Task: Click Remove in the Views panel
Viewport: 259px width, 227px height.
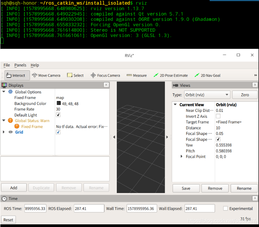Action: [215, 188]
